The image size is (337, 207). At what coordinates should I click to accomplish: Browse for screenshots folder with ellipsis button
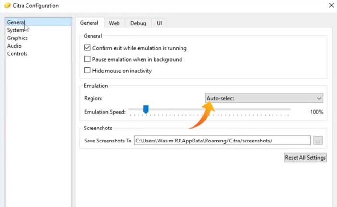pyautogui.click(x=318, y=141)
